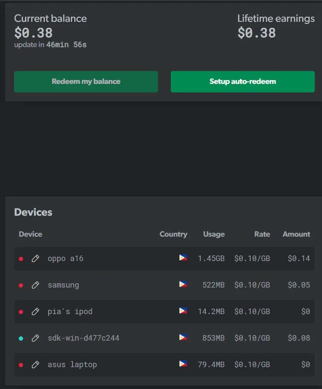The height and width of the screenshot is (389, 322).
Task: Select the Usage column header
Action: pos(214,234)
